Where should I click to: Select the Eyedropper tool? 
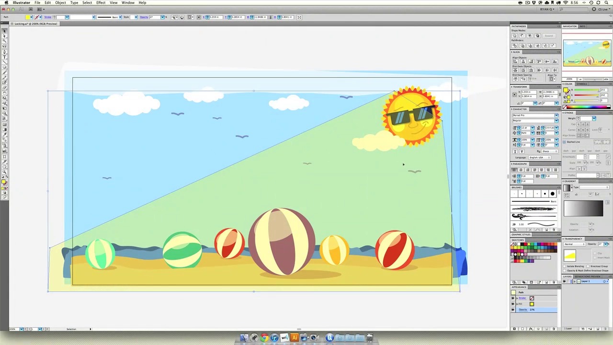pos(5,134)
